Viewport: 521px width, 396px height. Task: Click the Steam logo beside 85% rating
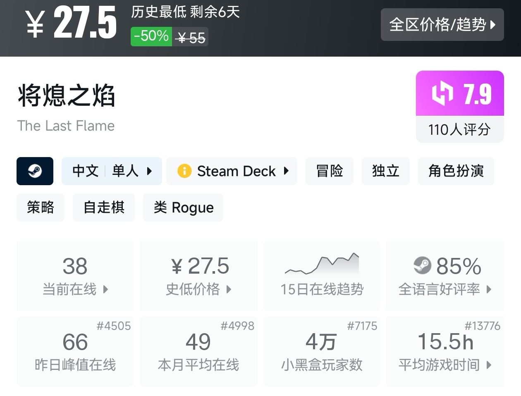click(x=422, y=265)
